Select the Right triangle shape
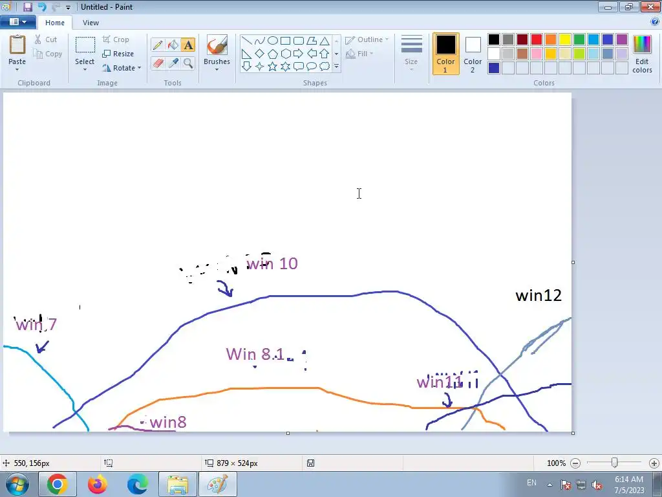Viewport: 662px width, 497px height. point(246,54)
